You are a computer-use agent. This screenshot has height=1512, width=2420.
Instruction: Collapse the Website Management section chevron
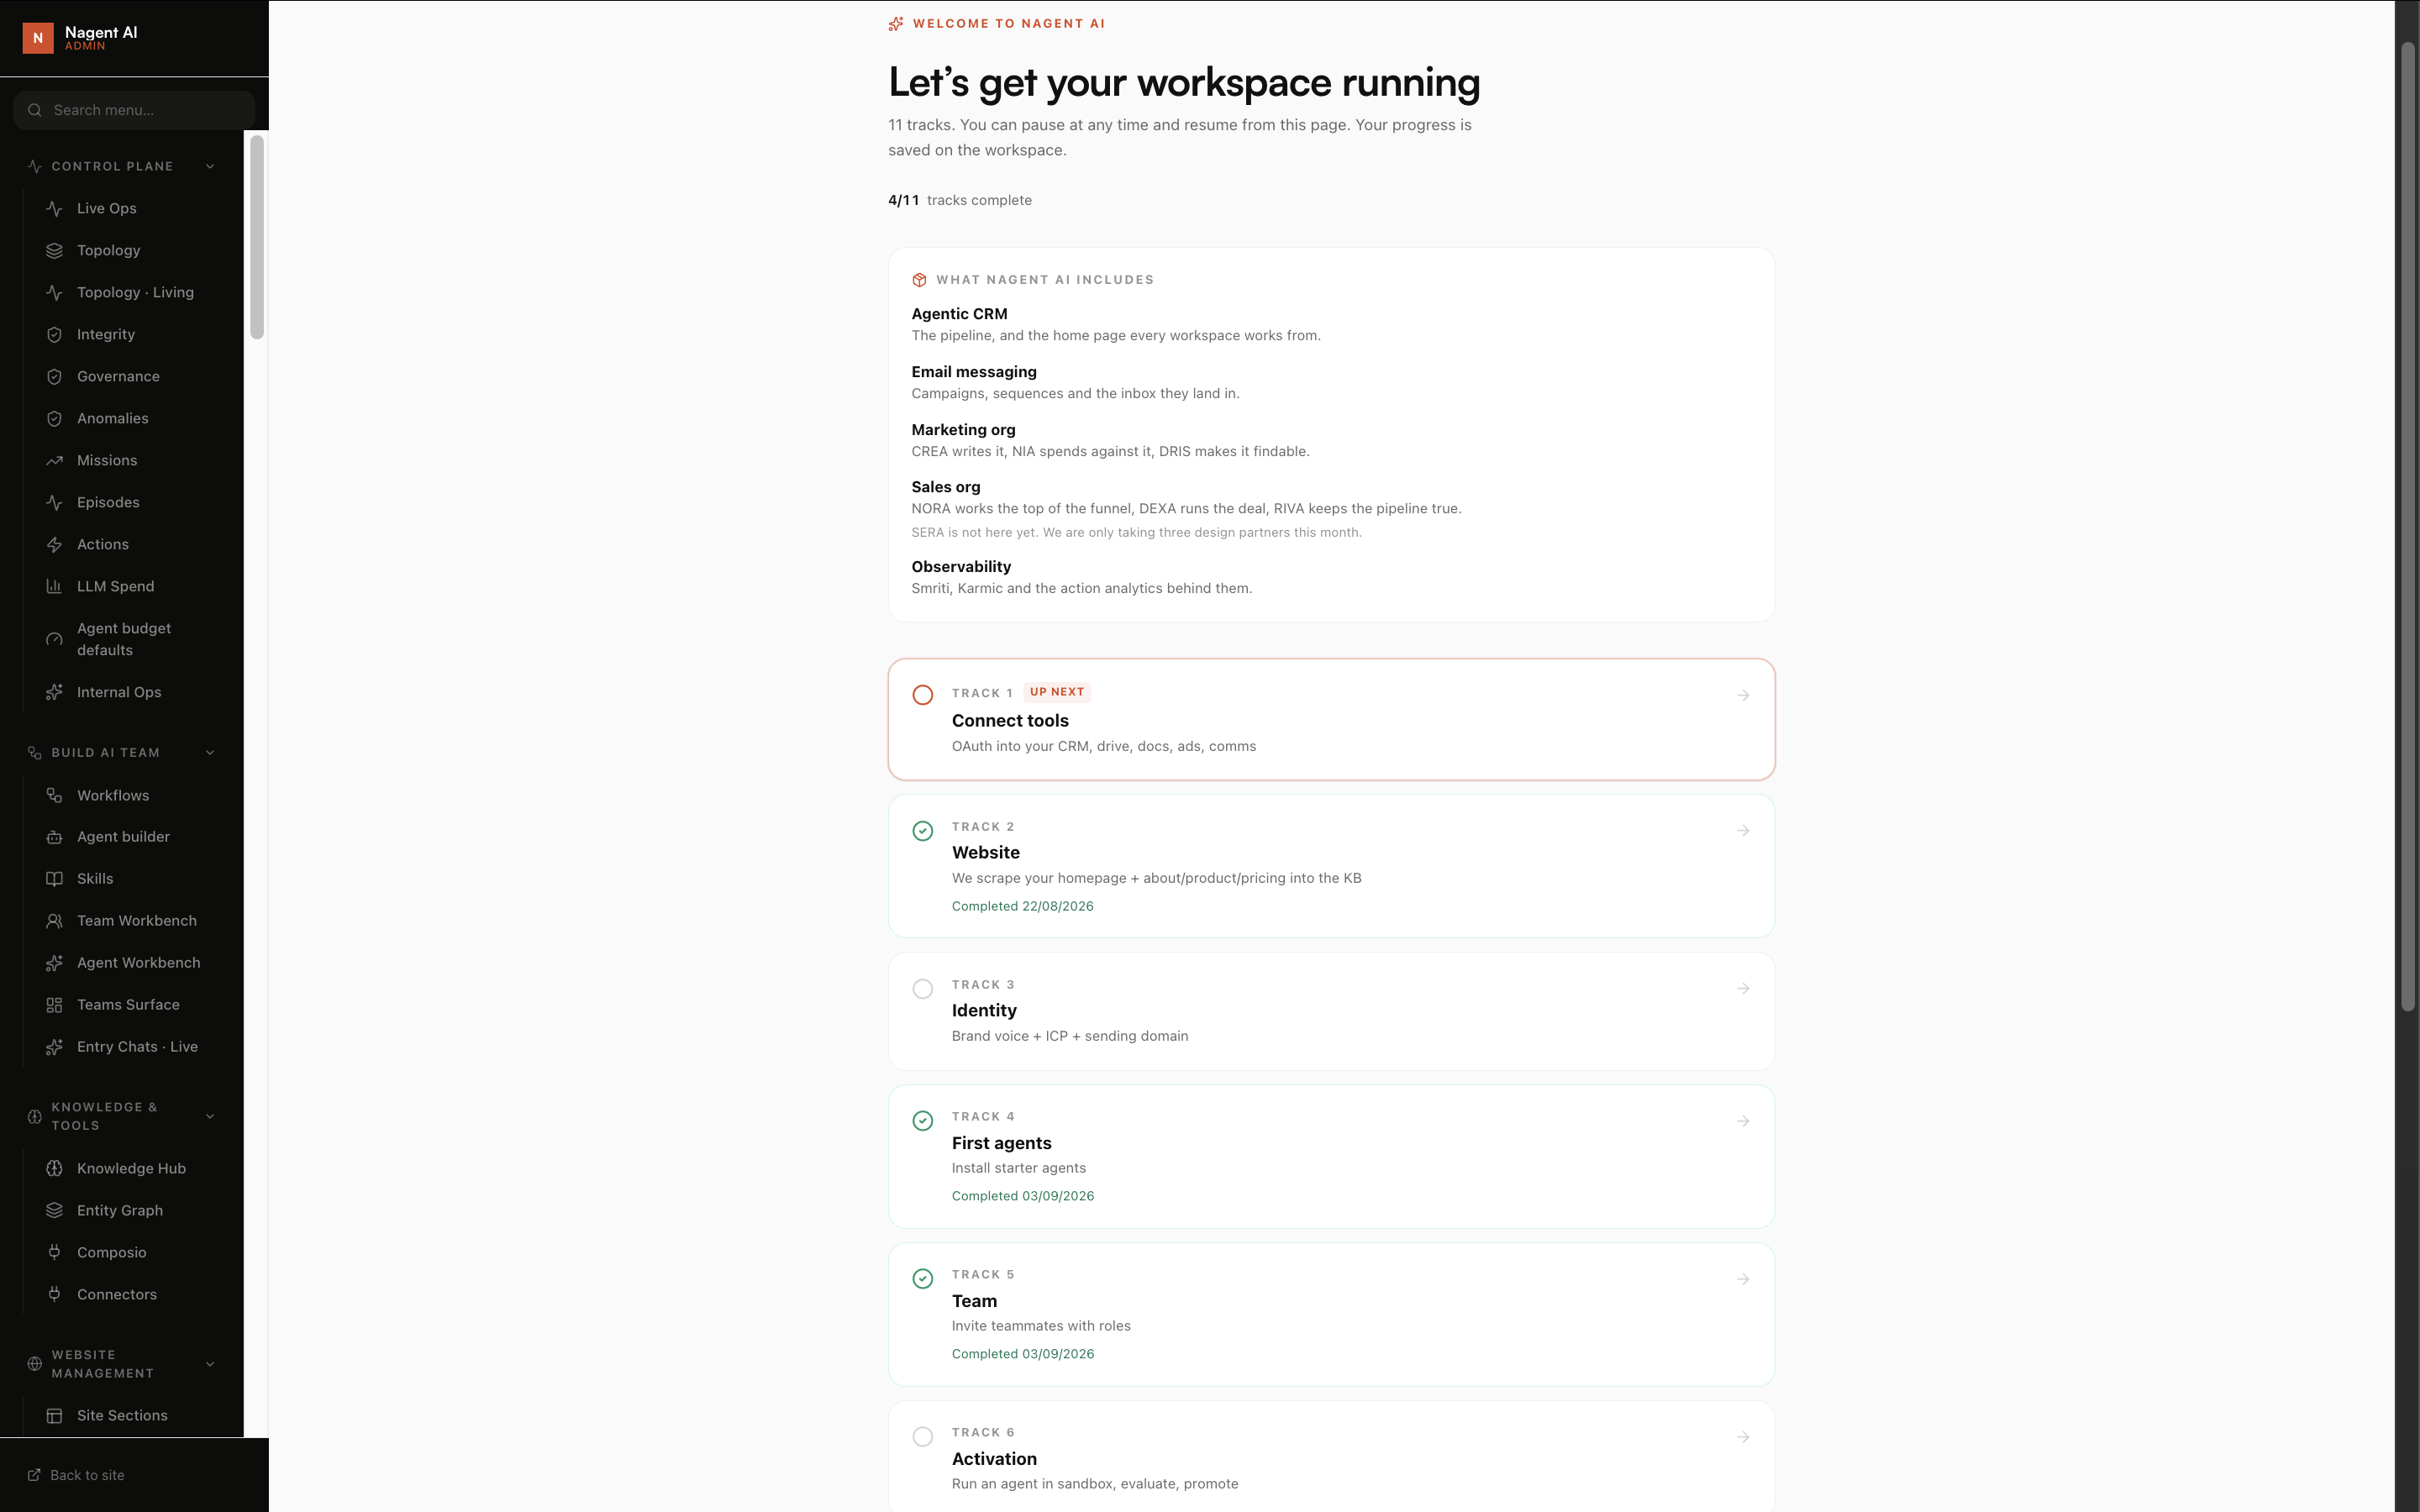(210, 1364)
